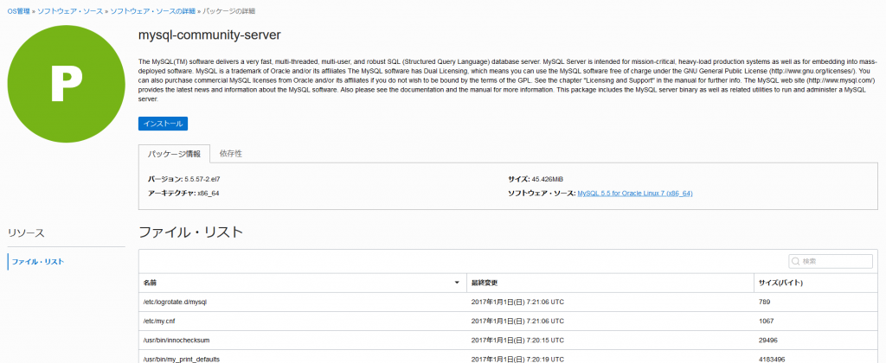Open MySQL 5.5 for Oracle Linux 7 link
This screenshot has height=363, width=886.
[x=634, y=193]
